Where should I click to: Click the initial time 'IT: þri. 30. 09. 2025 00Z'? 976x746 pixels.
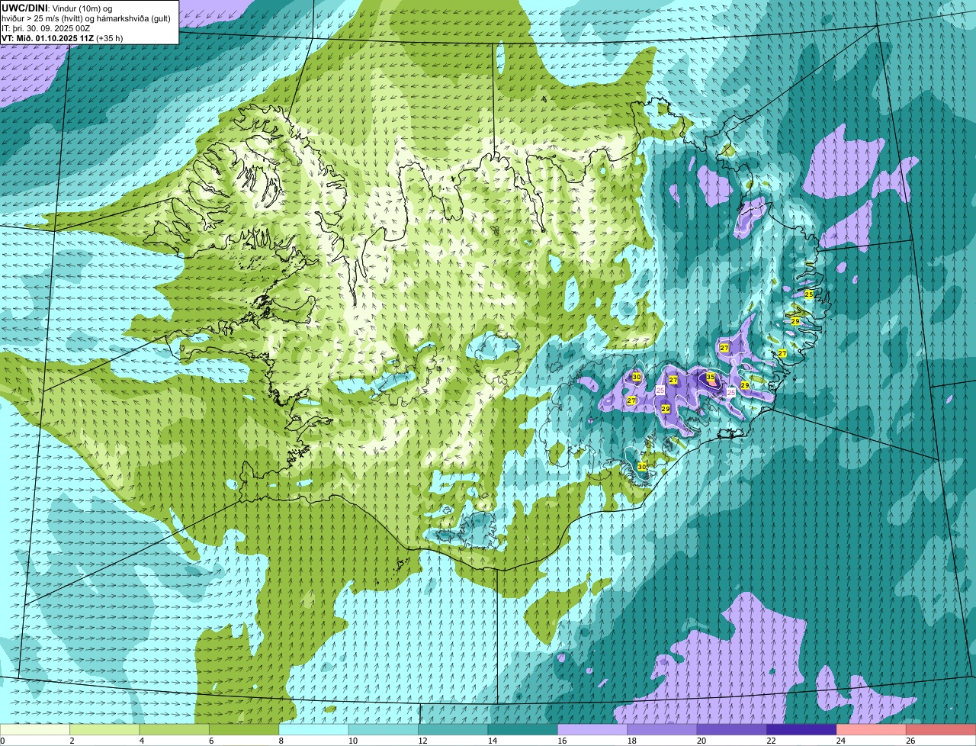[x=47, y=28]
